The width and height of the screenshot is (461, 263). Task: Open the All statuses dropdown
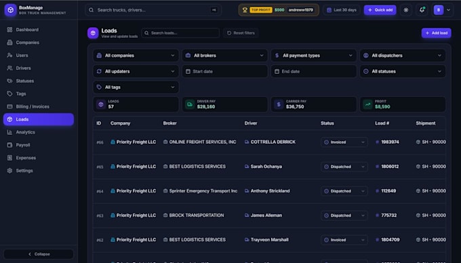click(403, 71)
